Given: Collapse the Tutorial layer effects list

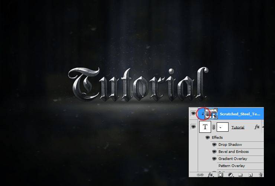Looking at the screenshot, I should [263, 127].
